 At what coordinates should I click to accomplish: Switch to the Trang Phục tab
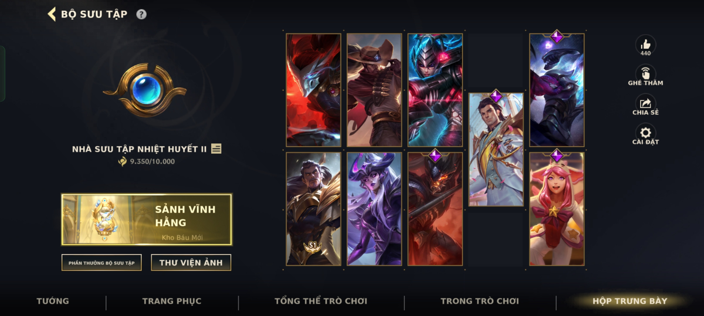tap(172, 301)
